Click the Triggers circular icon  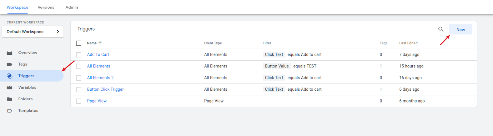point(10,76)
